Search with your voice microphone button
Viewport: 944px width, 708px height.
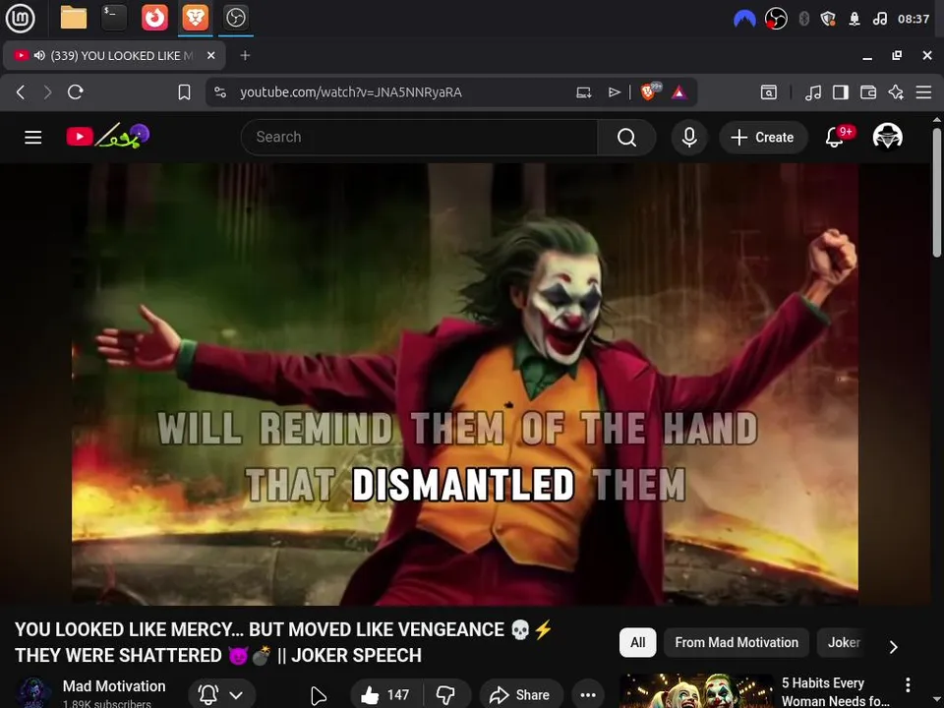[689, 138]
